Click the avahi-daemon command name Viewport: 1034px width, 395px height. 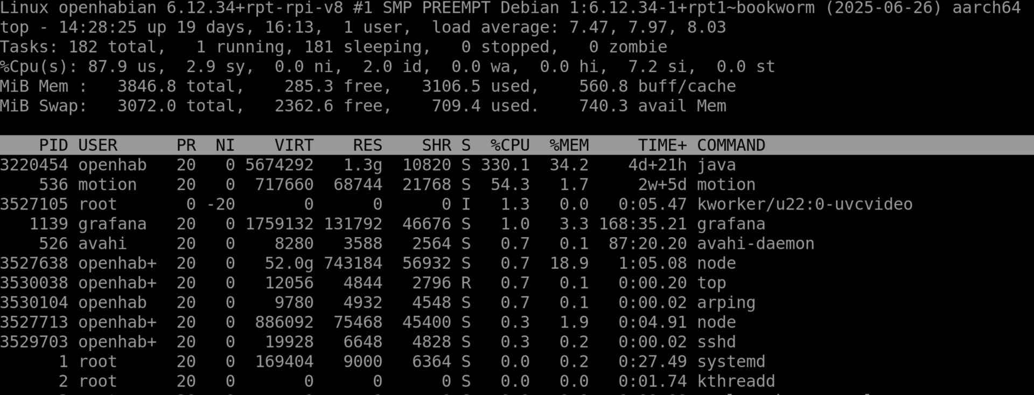(756, 244)
